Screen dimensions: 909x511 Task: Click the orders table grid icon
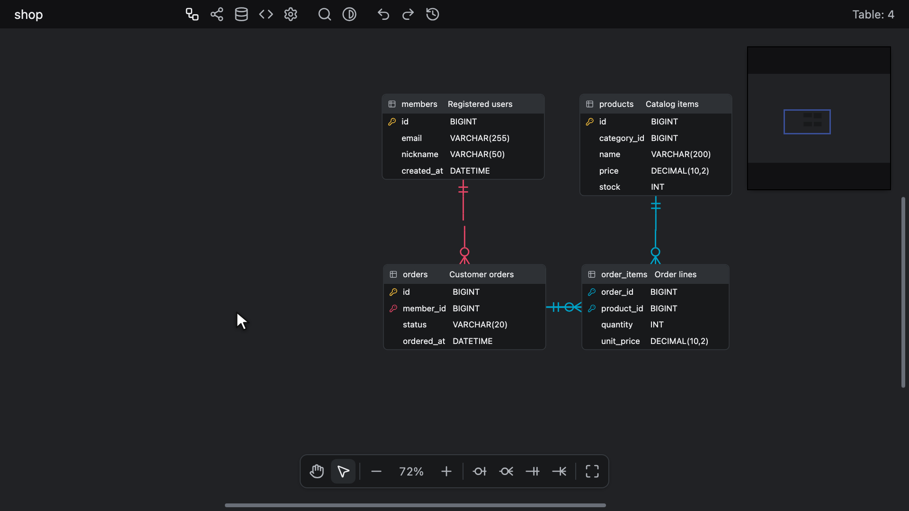pyautogui.click(x=393, y=274)
